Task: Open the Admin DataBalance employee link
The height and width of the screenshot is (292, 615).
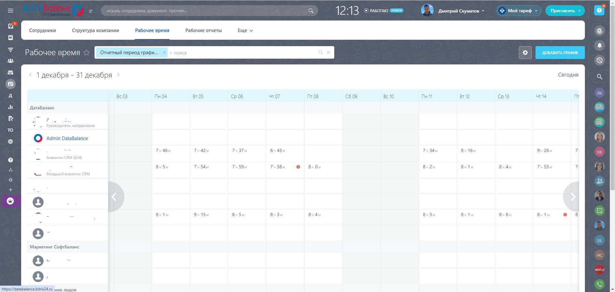Action: (x=67, y=138)
